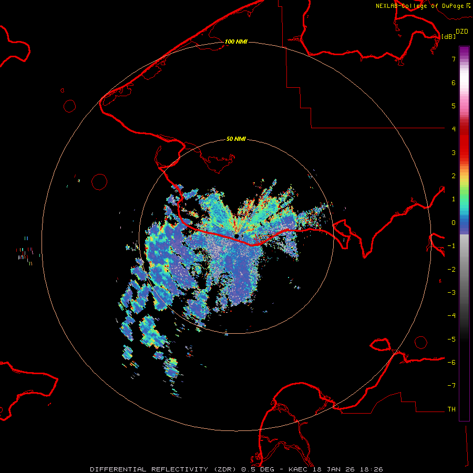Click the 4 value on the scale
Viewport: 473px width, 473px height.
(x=454, y=129)
